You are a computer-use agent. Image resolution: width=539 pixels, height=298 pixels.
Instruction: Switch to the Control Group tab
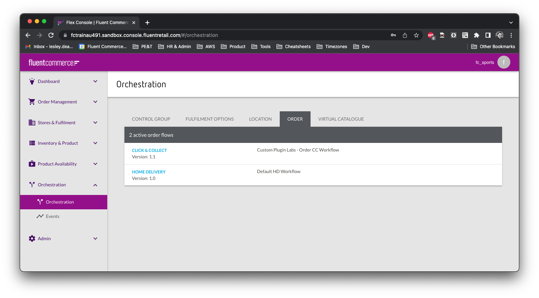[151, 119]
